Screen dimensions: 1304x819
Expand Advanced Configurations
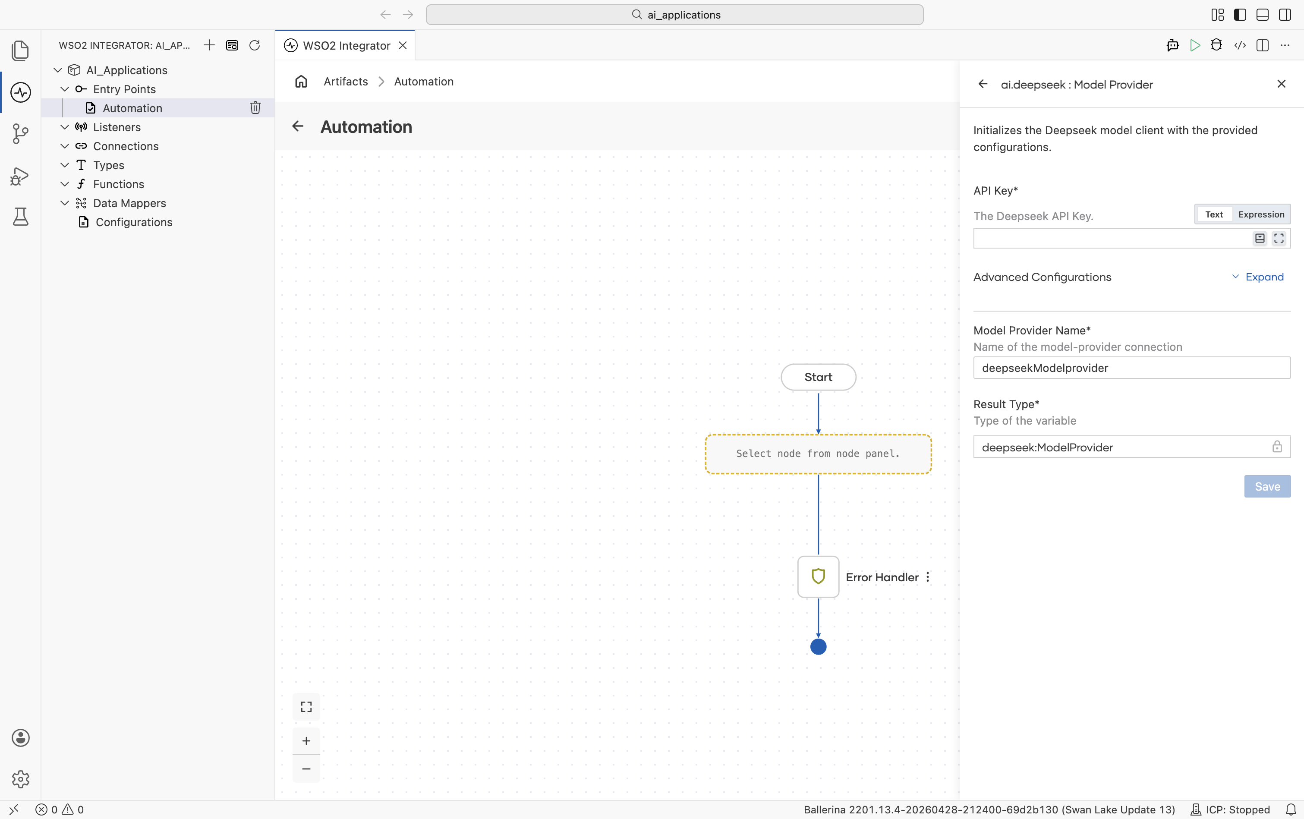[1257, 277]
